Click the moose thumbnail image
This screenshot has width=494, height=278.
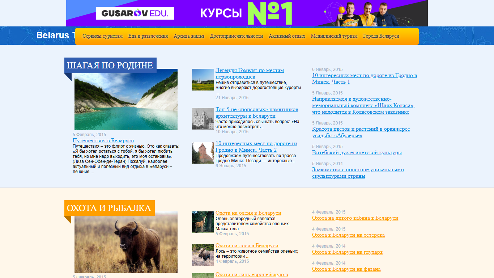click(x=203, y=255)
